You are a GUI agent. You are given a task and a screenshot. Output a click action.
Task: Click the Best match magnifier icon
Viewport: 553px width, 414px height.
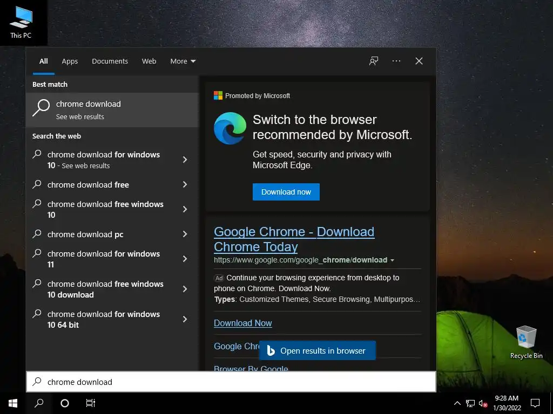(x=41, y=108)
